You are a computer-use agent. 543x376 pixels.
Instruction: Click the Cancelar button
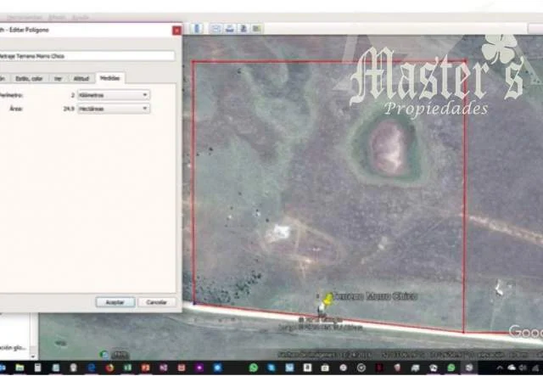click(156, 302)
